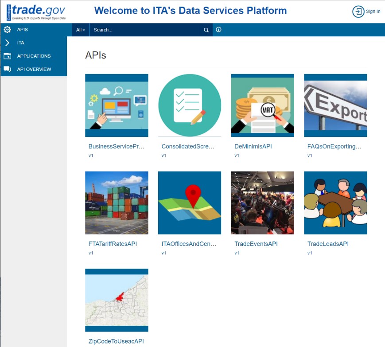
Task: Open the shipping containers FTA Tariff thumbnail
Action: tap(117, 203)
